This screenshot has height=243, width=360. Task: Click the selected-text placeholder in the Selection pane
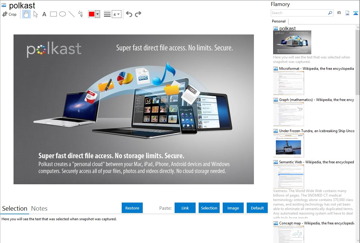click(59, 219)
